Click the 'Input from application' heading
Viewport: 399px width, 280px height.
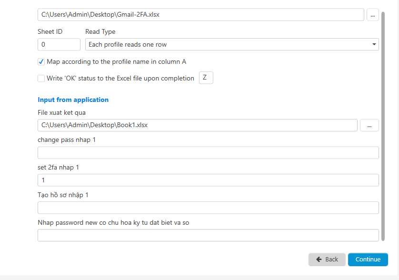coord(73,100)
